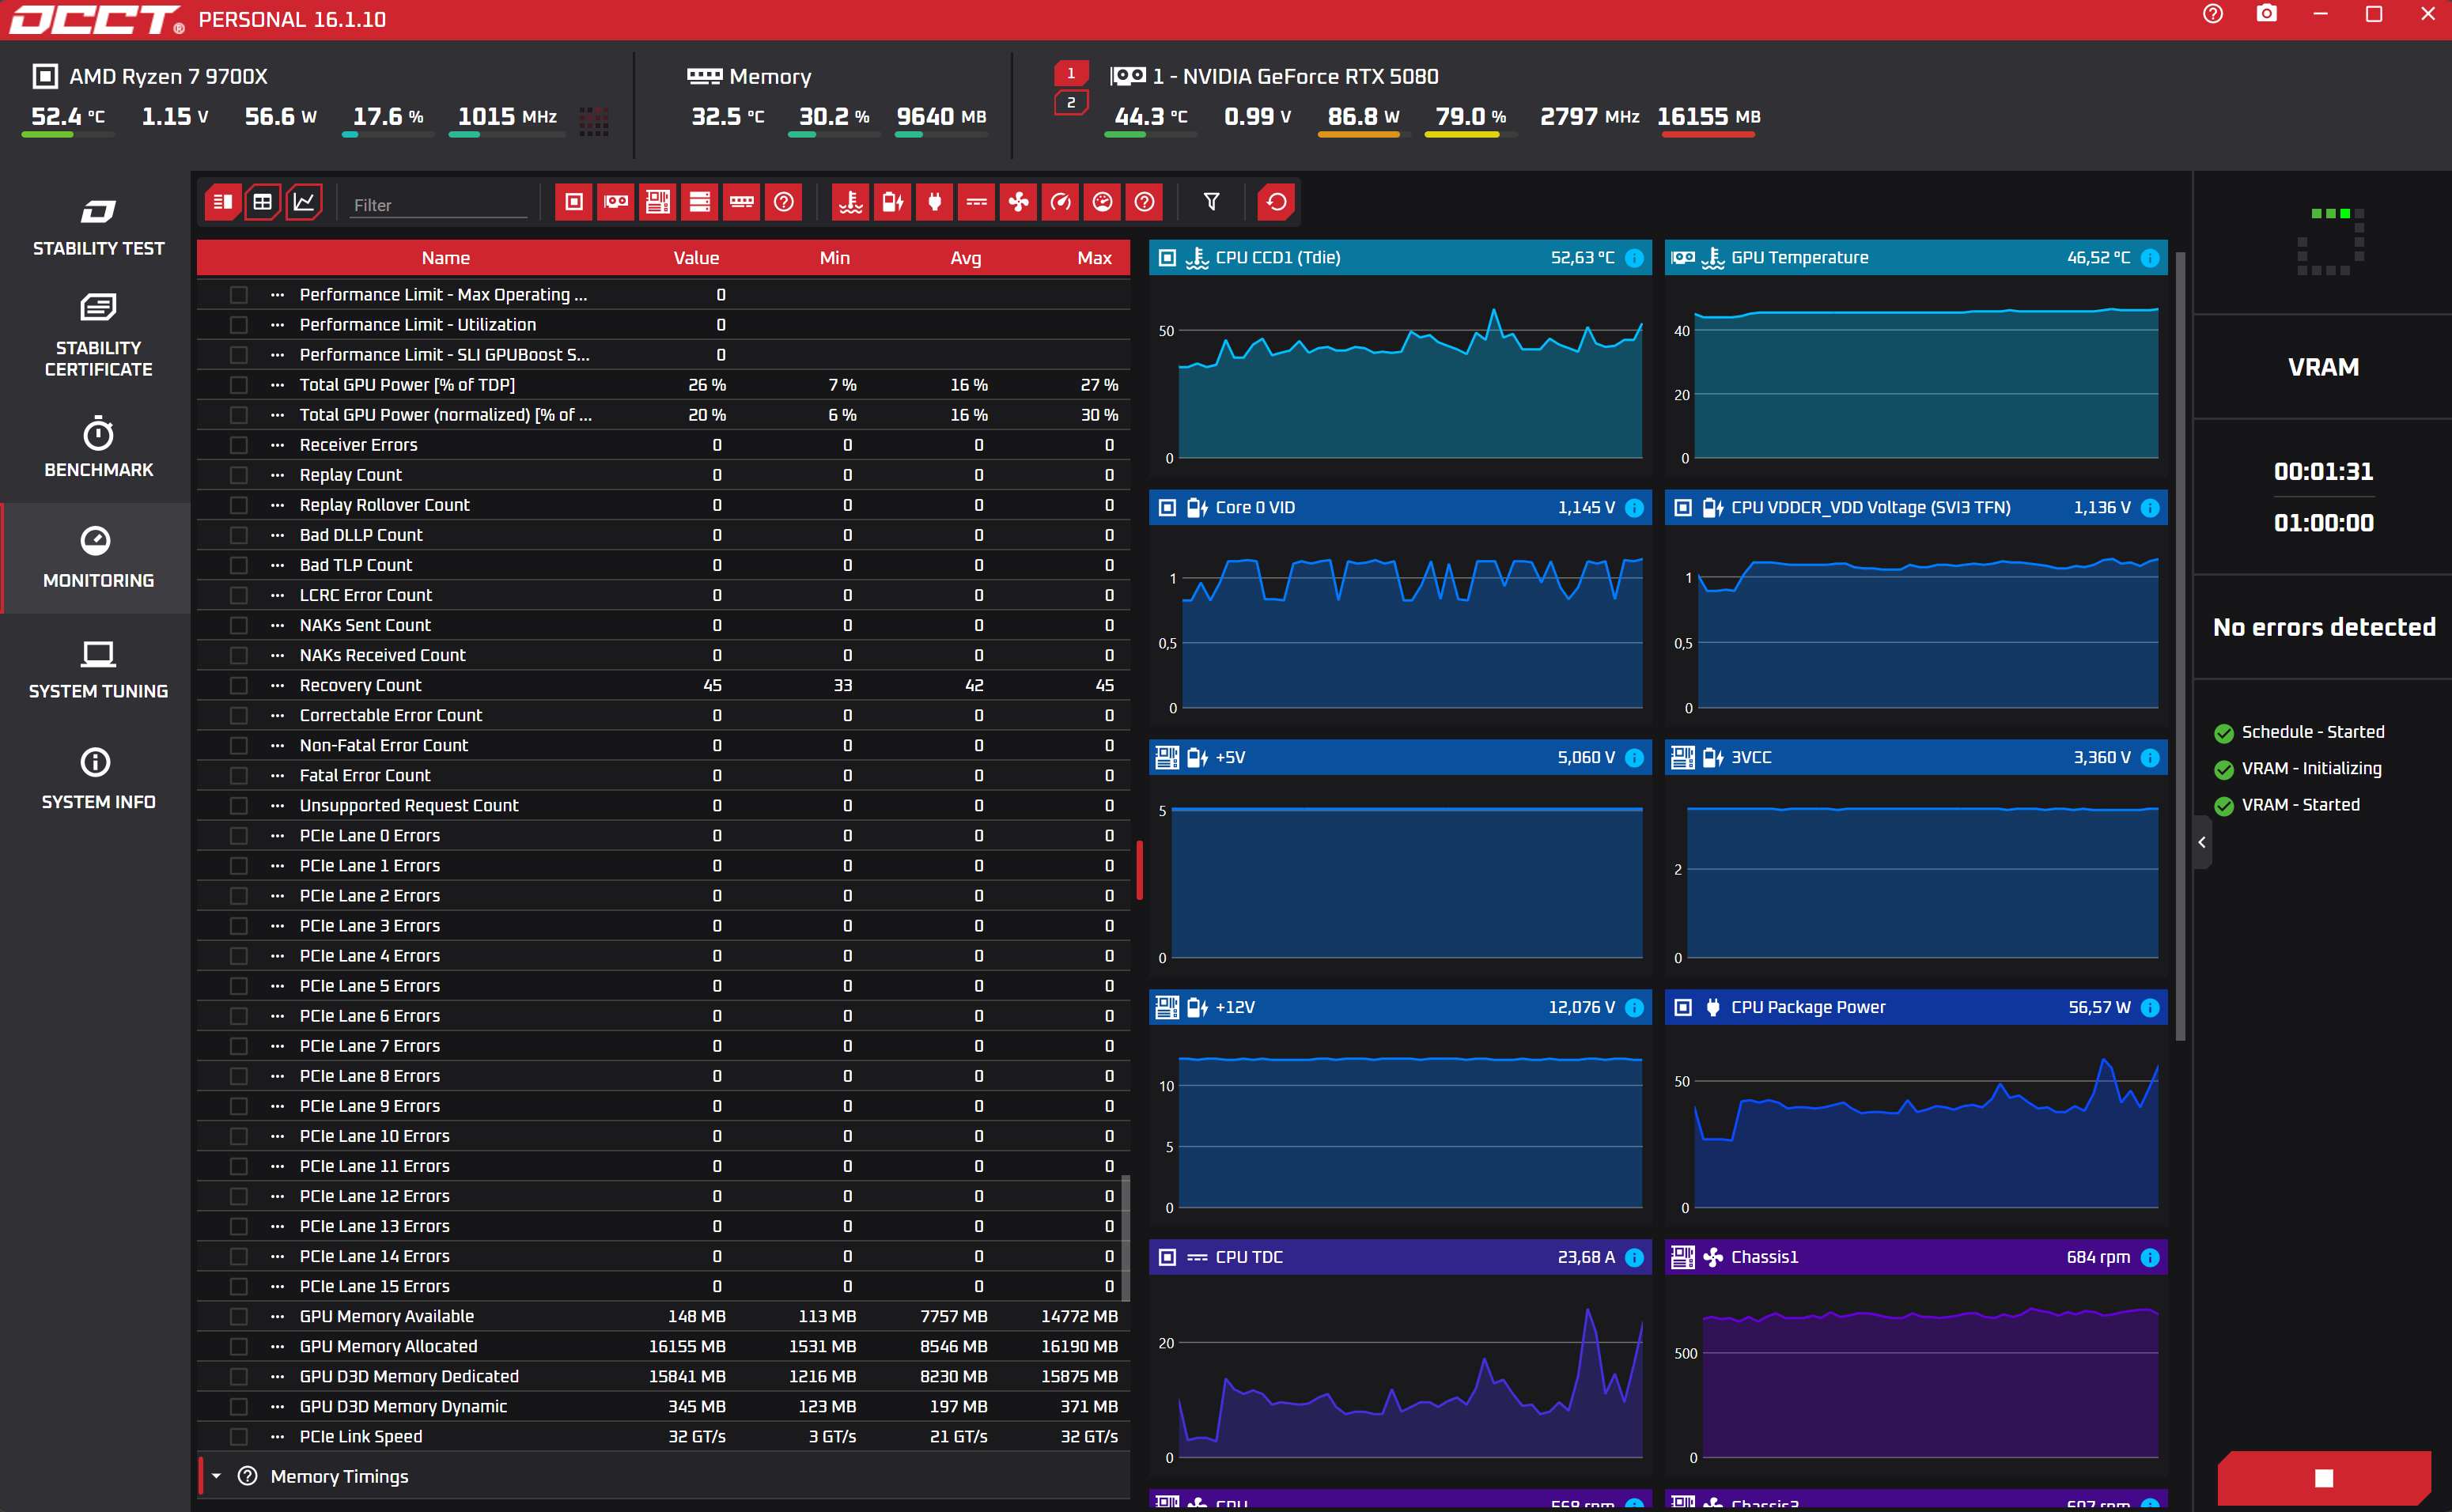
Task: Toggle frequency gauge sensor type filter
Action: click(1061, 202)
